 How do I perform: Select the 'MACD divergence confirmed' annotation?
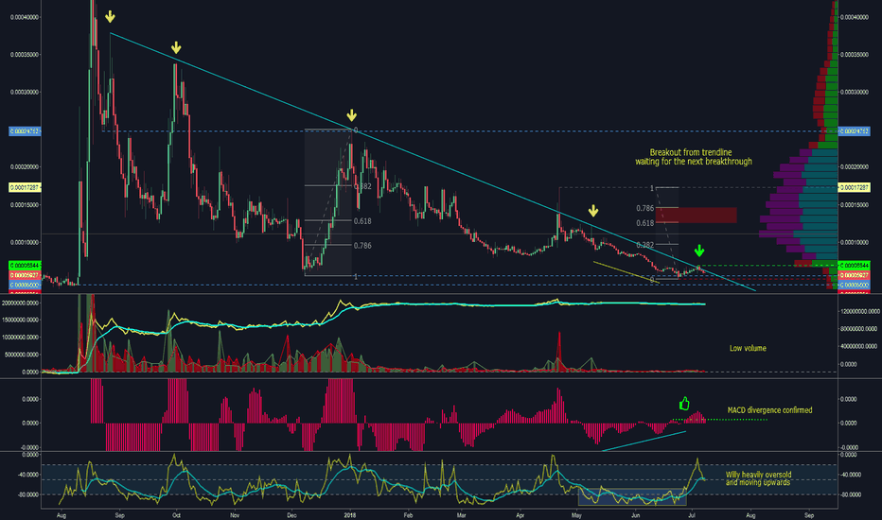point(769,410)
